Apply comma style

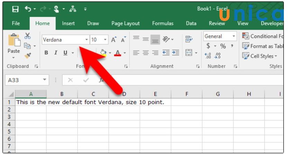tap(232, 46)
